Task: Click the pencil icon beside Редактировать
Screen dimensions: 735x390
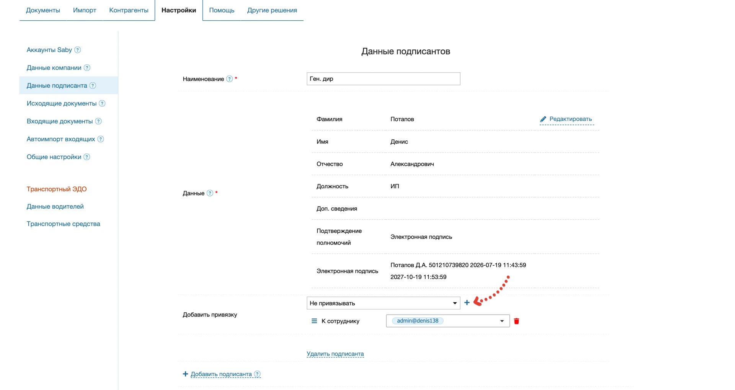Action: [x=543, y=119]
